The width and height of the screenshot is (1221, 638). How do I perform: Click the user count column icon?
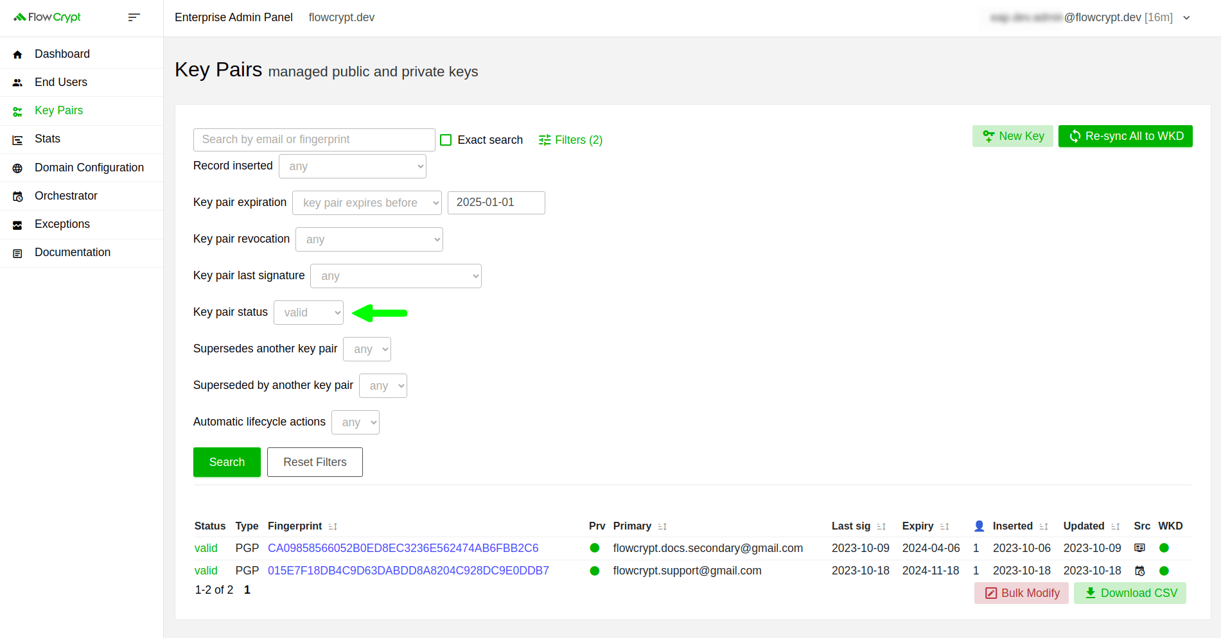click(x=979, y=526)
